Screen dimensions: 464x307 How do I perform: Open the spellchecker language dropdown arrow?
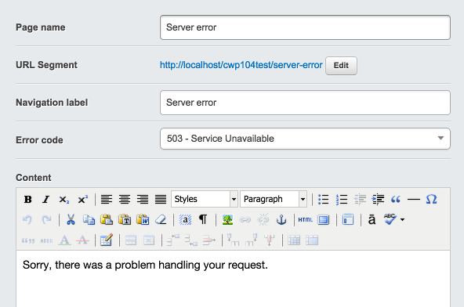(x=402, y=220)
